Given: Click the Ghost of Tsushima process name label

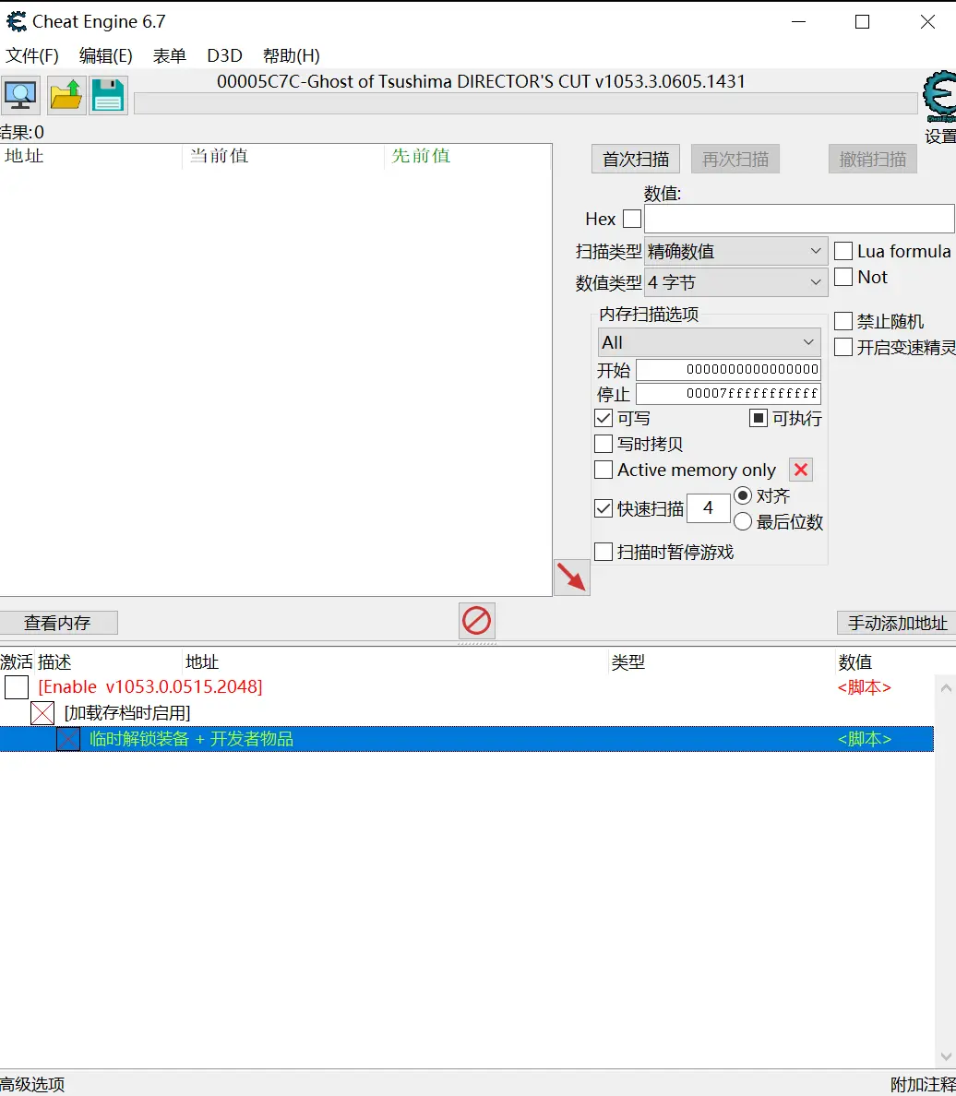Looking at the screenshot, I should [481, 82].
